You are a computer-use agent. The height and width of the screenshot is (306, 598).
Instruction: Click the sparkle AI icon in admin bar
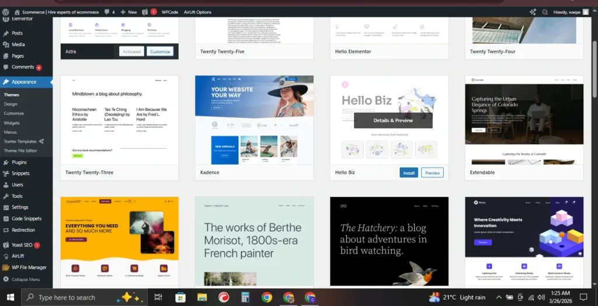click(533, 12)
